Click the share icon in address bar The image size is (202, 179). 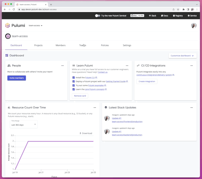[173, 9]
